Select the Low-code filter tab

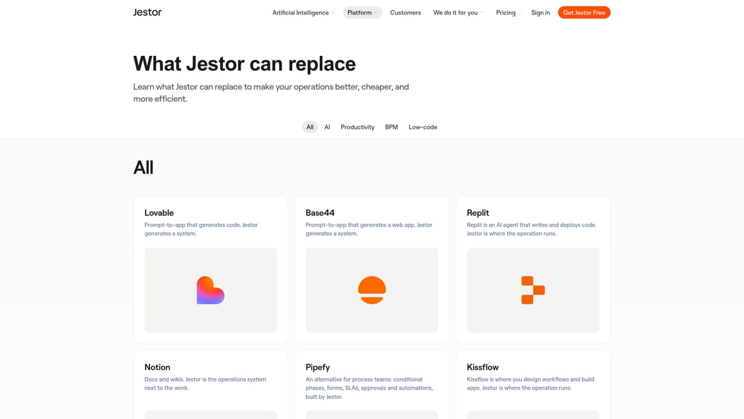point(423,127)
